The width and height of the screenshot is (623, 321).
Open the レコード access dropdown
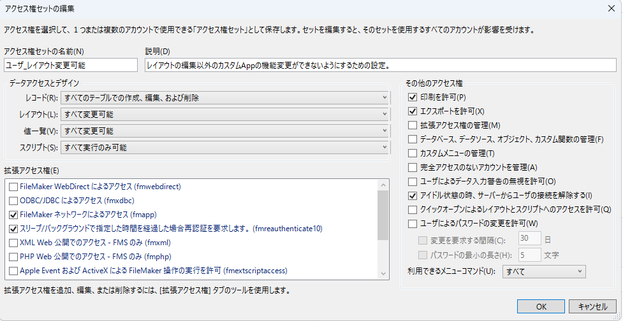[224, 97]
